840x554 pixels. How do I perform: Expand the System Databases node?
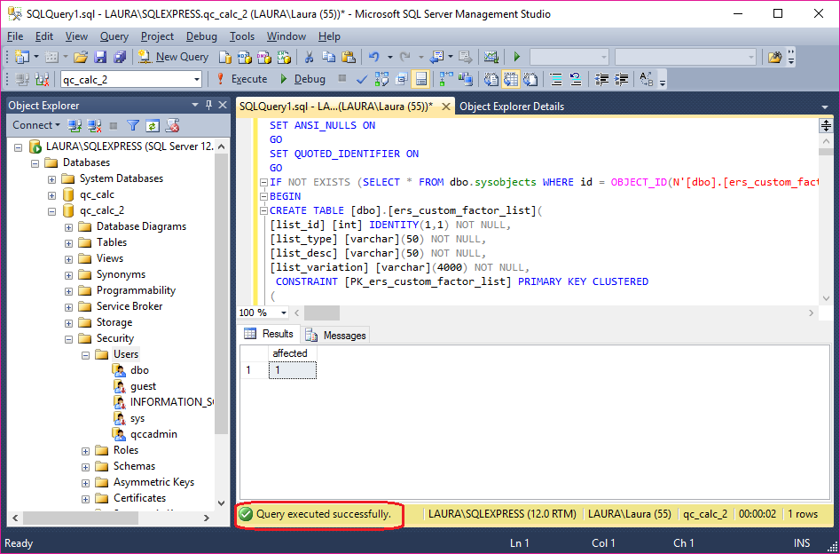(x=52, y=179)
